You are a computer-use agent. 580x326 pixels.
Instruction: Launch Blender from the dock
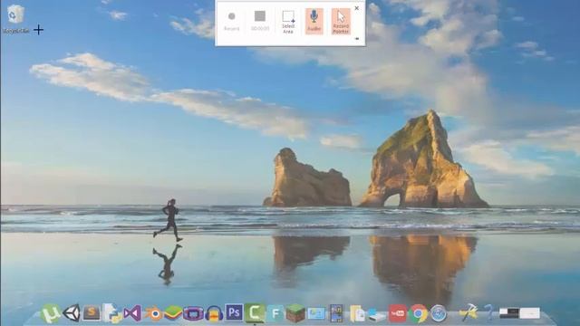(x=153, y=314)
